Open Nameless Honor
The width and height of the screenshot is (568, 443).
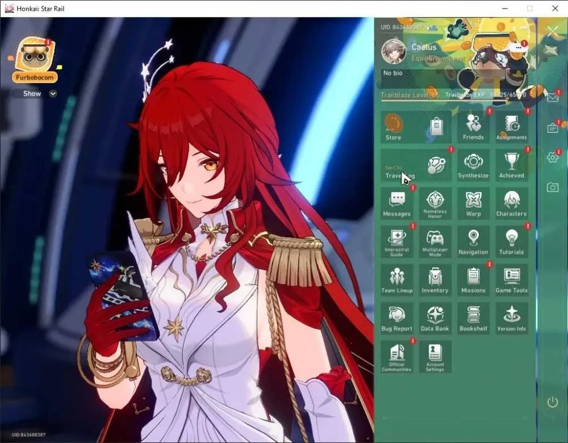coord(435,203)
